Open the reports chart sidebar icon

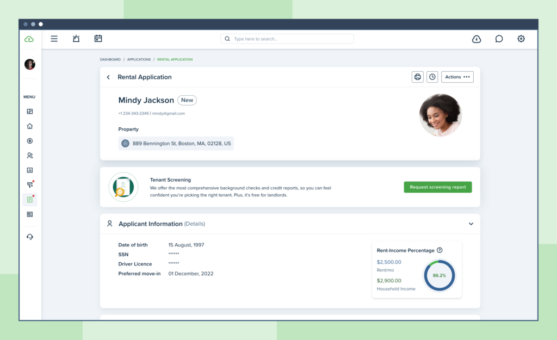(30, 170)
